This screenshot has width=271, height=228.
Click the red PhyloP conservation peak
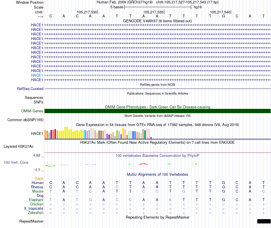[143, 164]
